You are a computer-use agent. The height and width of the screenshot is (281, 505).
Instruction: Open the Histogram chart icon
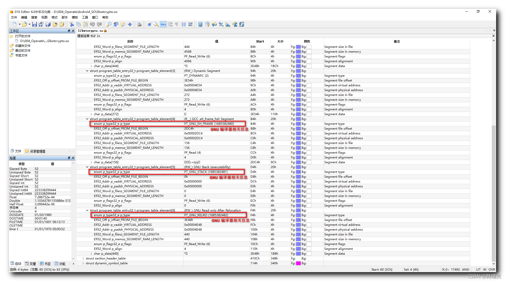[228, 24]
